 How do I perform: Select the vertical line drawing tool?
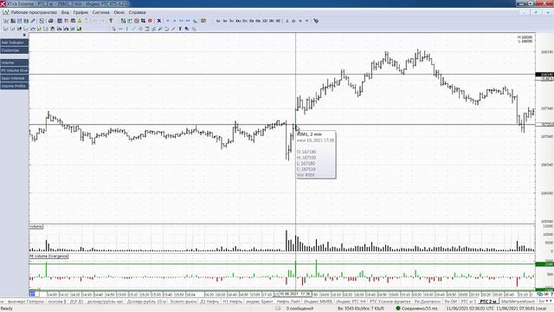coord(127,29)
